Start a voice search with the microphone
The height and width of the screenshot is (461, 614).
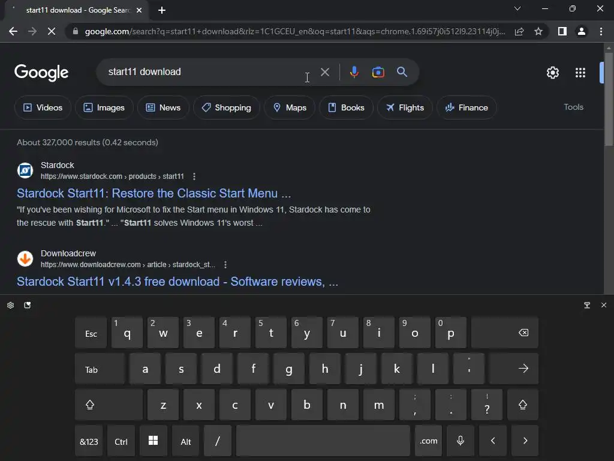354,72
